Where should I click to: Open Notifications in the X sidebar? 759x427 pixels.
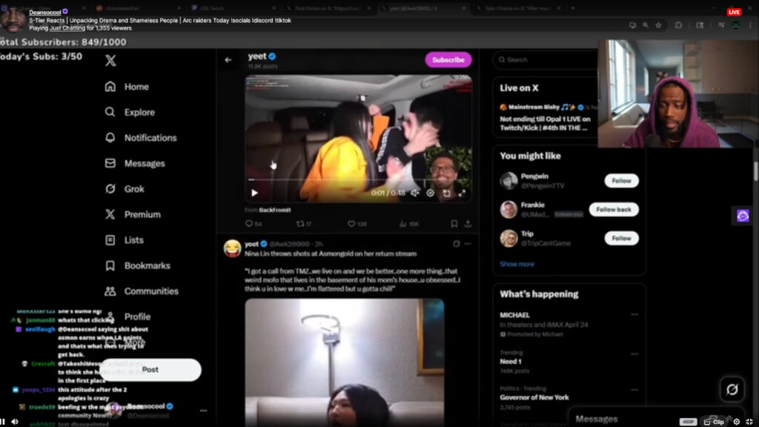tap(147, 138)
